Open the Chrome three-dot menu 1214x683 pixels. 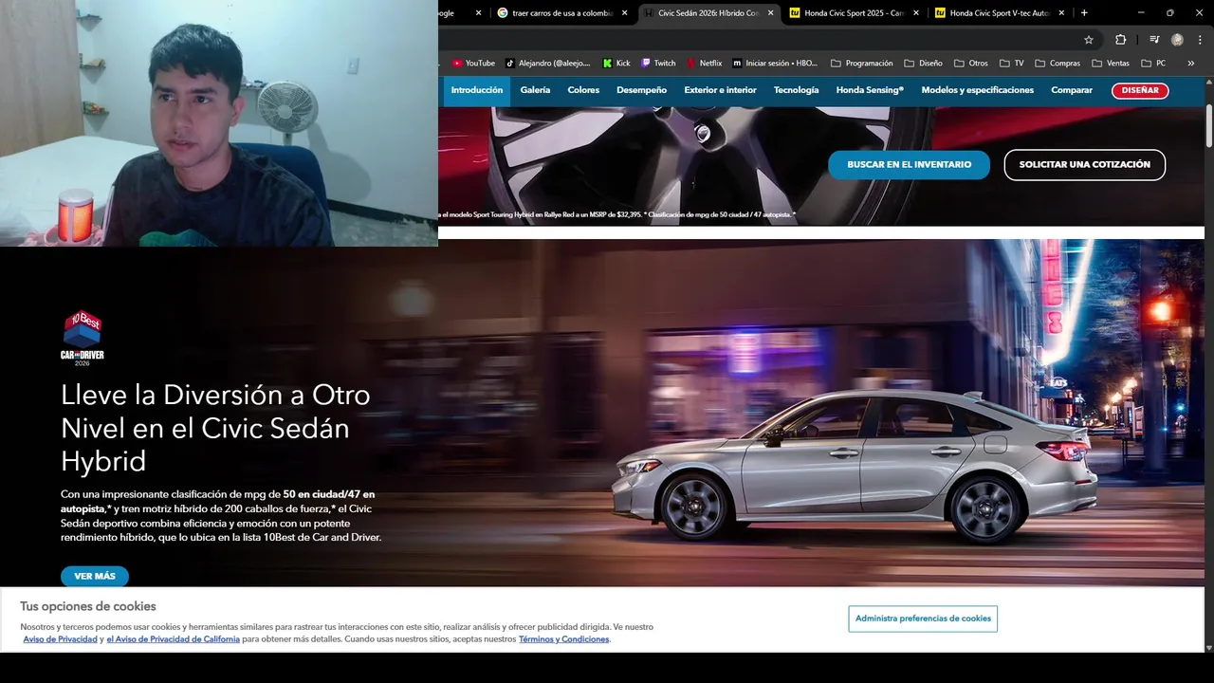[1201, 40]
